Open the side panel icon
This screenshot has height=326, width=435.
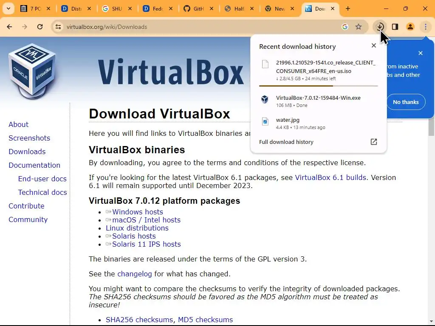click(x=395, y=27)
